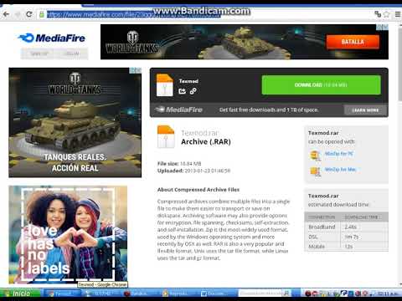Click the MediaFire logo in the promo strip

pos(179,110)
